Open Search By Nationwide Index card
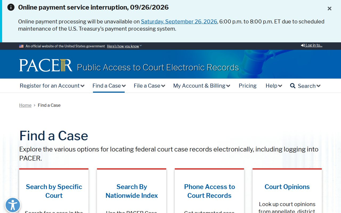This screenshot has width=341, height=213. click(132, 191)
